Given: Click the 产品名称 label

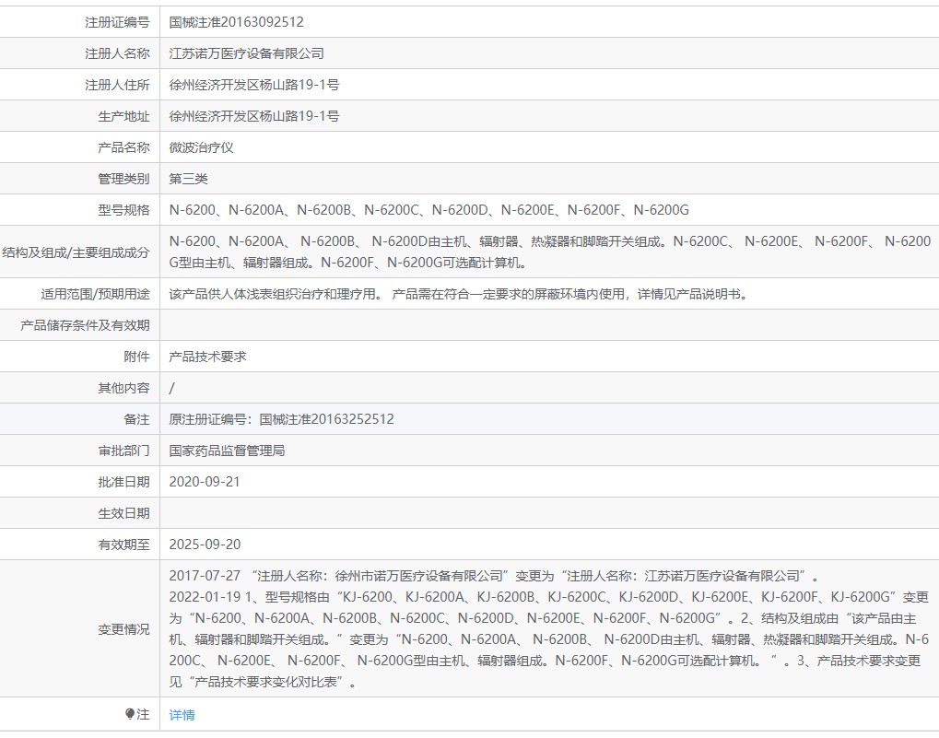Looking at the screenshot, I should pos(124,147).
